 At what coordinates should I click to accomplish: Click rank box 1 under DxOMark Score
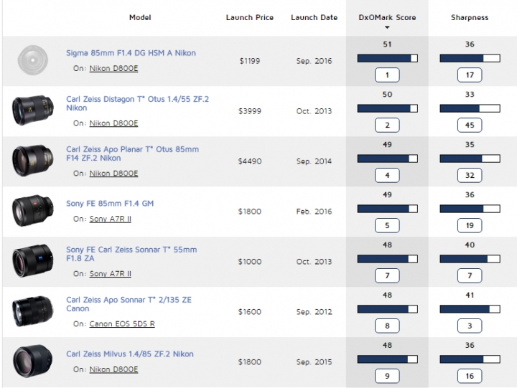coord(387,75)
